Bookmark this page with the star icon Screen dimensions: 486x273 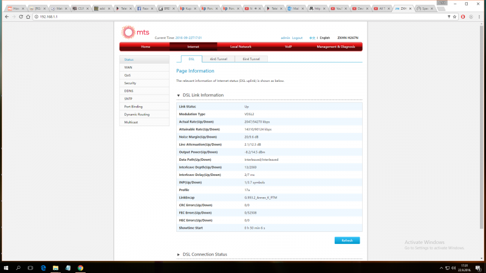click(454, 17)
